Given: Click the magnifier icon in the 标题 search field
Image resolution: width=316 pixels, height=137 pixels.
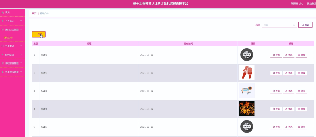Looking at the screenshot, I should pyautogui.click(x=294, y=25).
